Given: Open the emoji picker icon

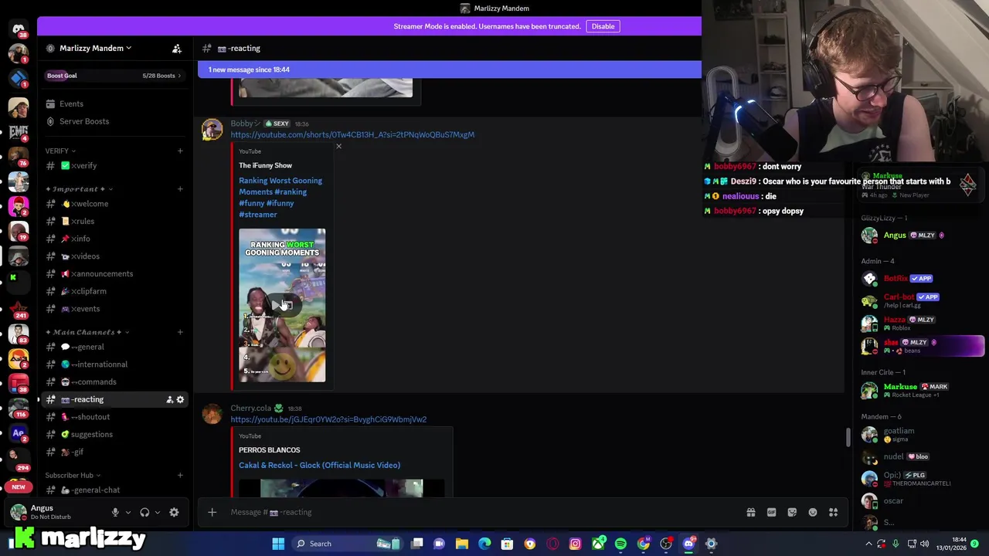Looking at the screenshot, I should coord(813,513).
